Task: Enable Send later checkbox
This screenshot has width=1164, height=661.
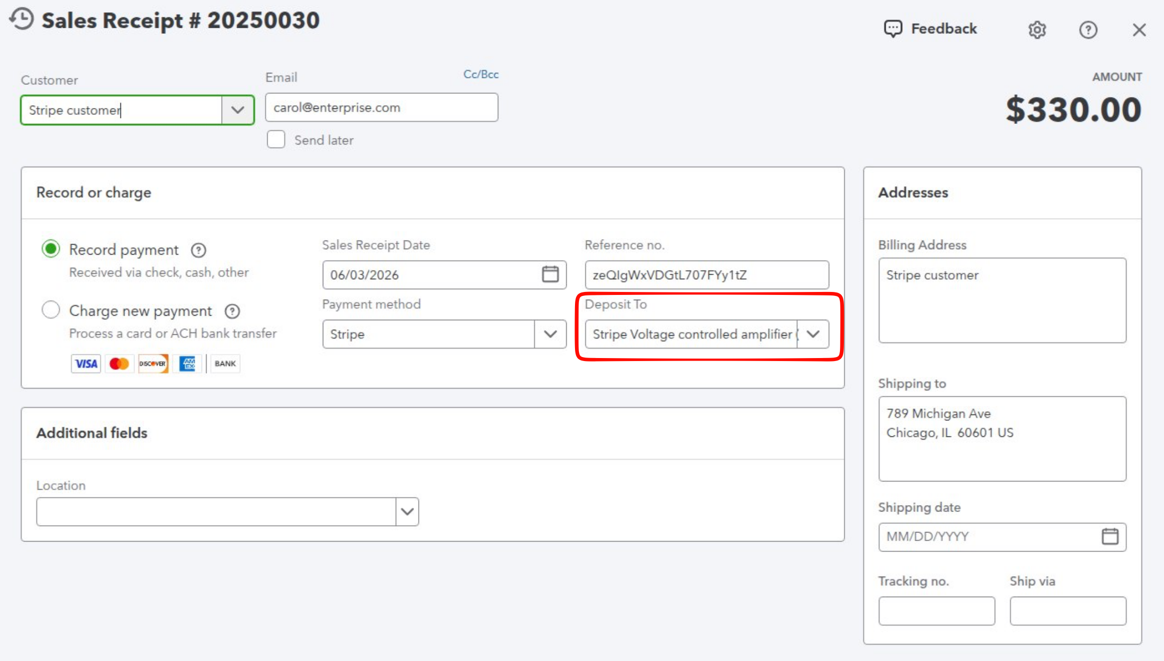Action: click(x=276, y=139)
